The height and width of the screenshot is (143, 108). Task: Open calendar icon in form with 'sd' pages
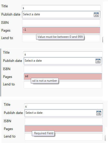(98, 61)
